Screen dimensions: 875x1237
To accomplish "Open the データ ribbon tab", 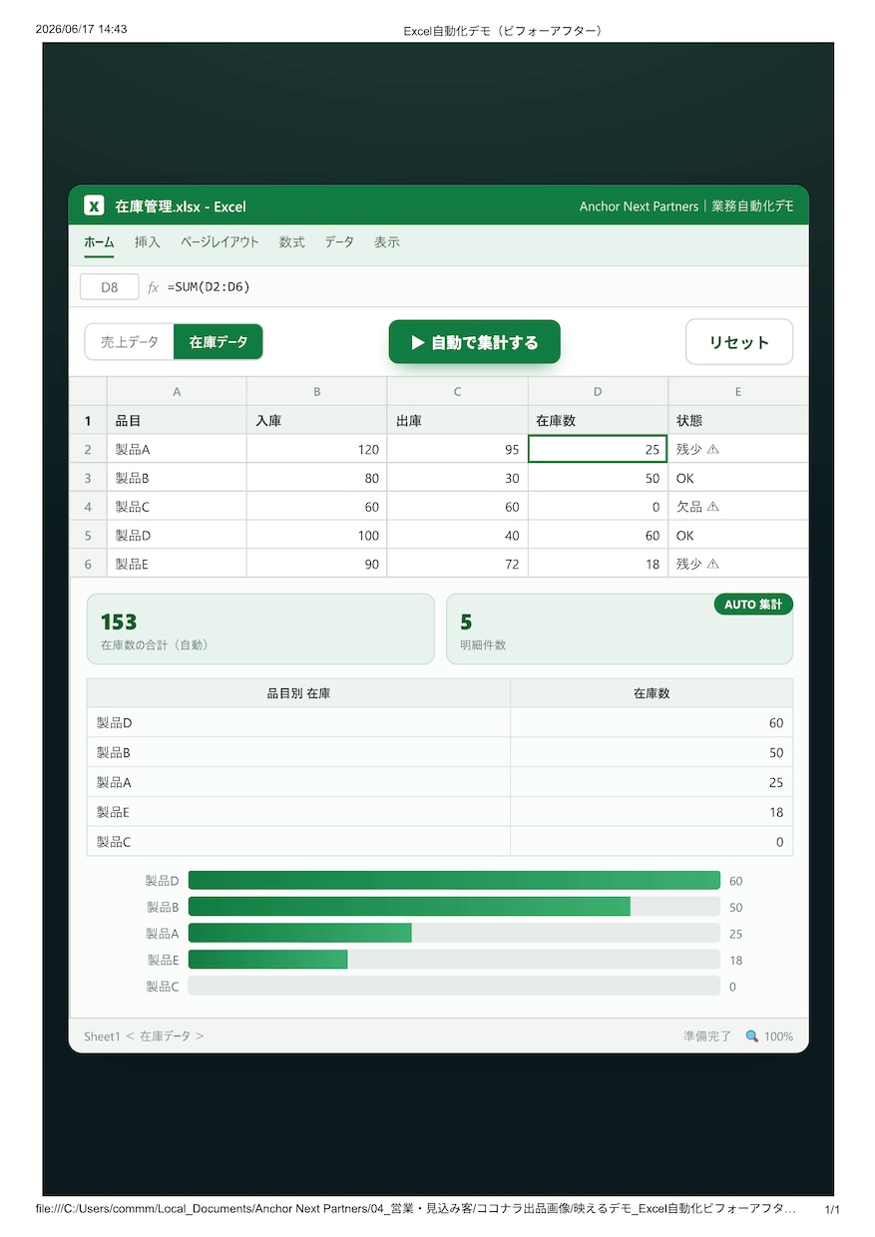I will point(339,242).
